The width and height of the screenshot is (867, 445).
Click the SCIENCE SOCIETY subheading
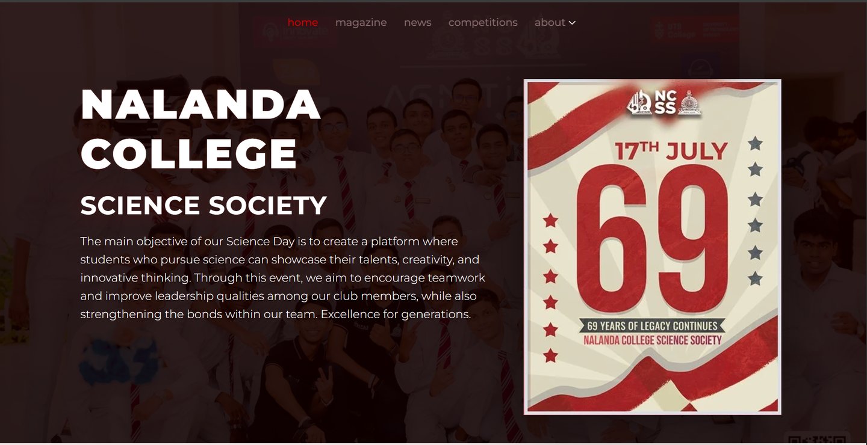[x=204, y=206]
